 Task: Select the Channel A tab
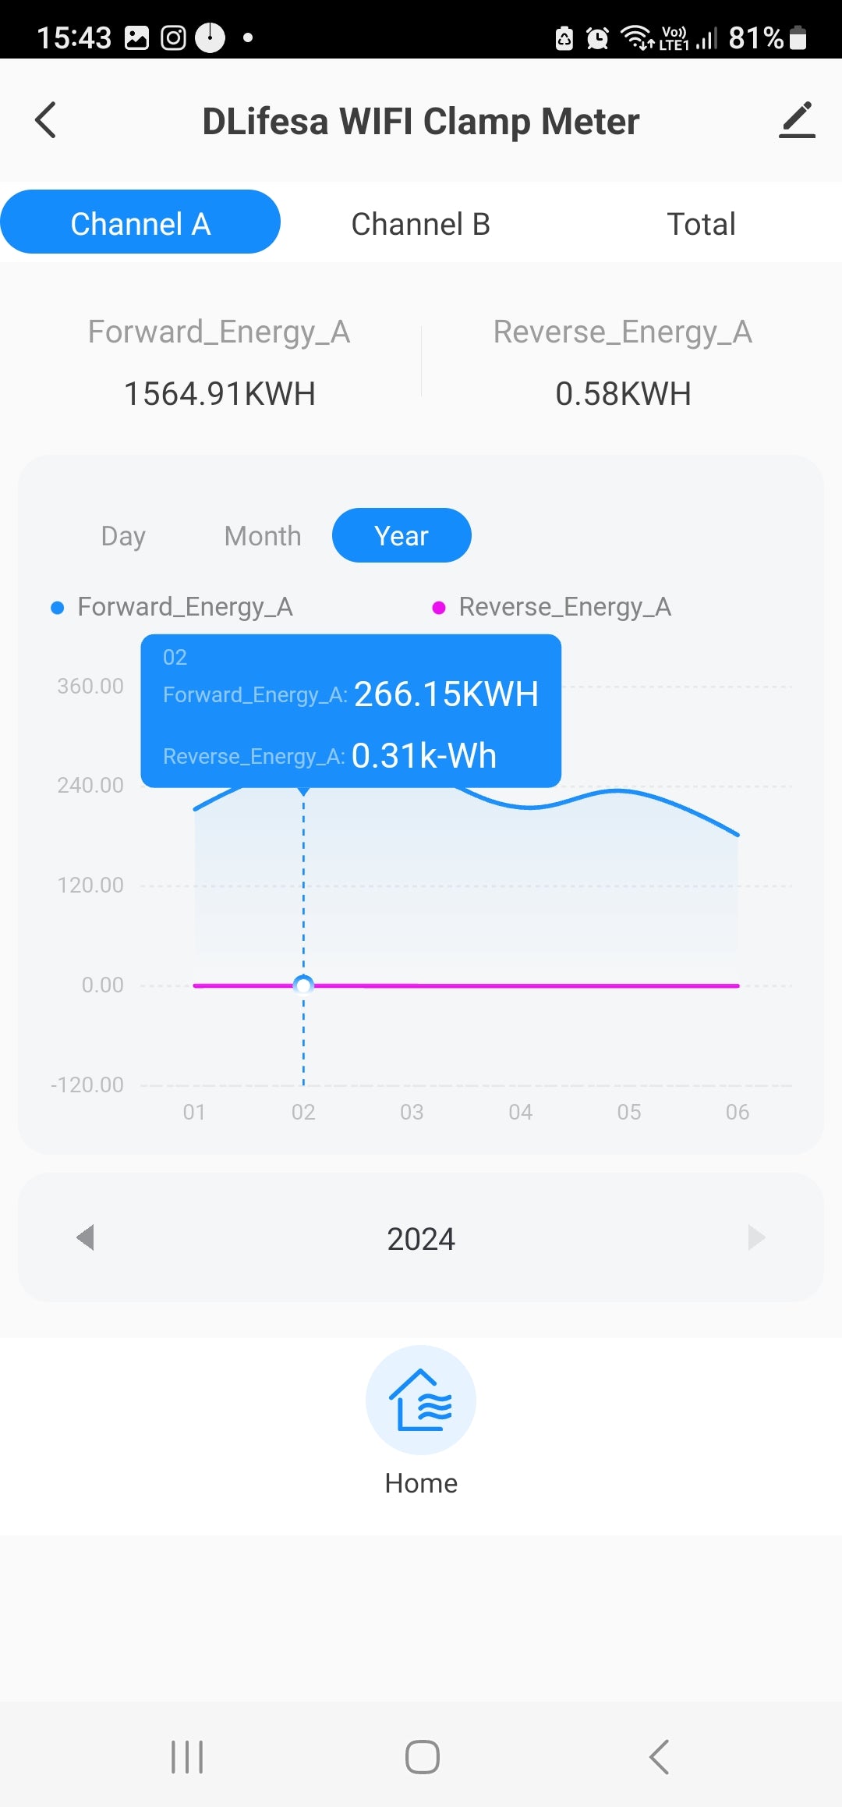click(x=140, y=222)
